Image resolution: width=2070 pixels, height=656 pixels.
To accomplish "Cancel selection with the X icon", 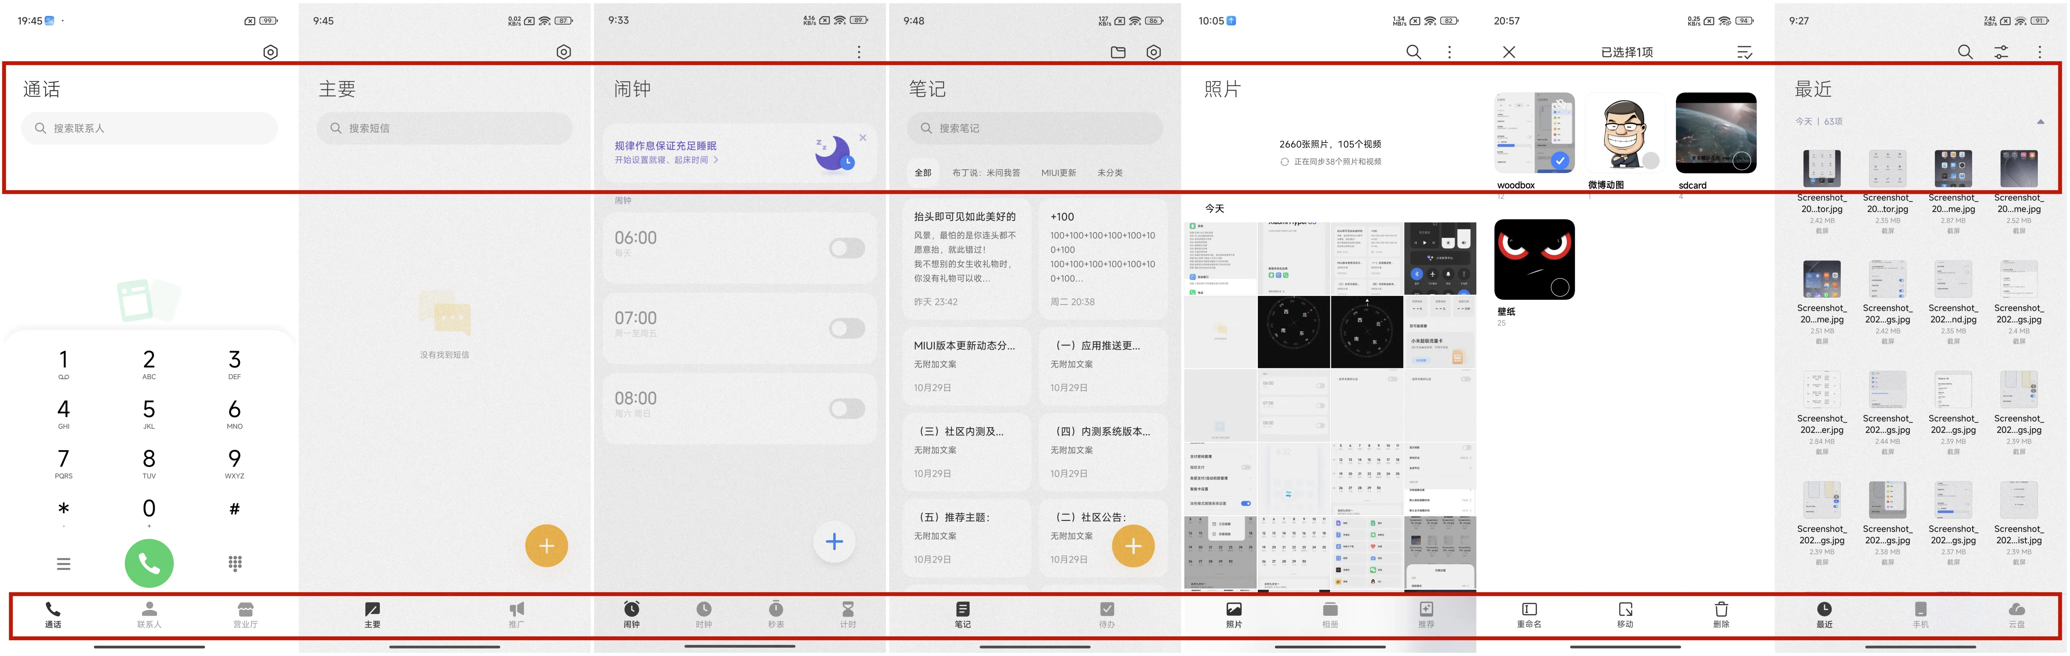I will point(1509,52).
